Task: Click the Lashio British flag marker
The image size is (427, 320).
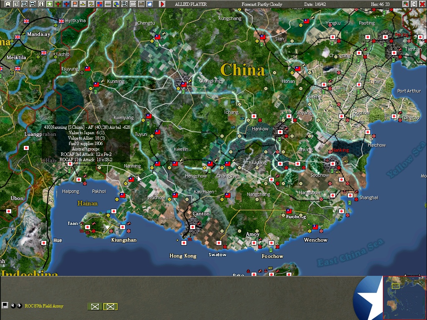Action: pos(43,53)
